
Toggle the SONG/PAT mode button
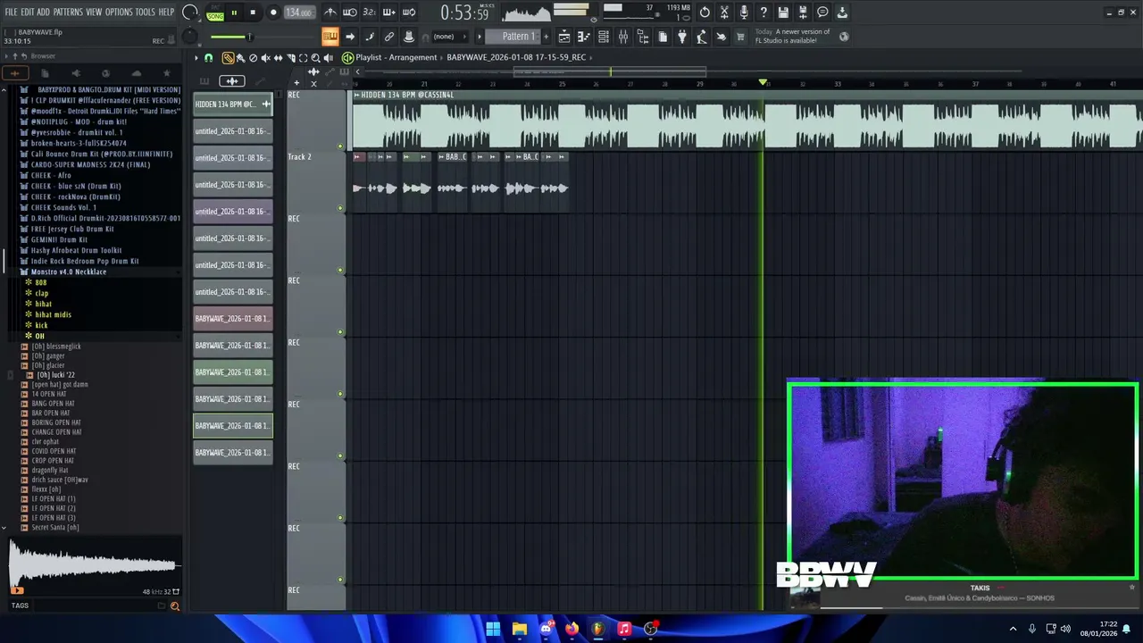215,13
